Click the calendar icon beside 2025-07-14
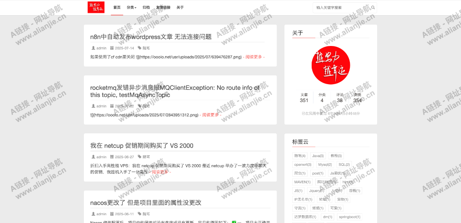Screen dimensions: 461x223 (x=112, y=48)
